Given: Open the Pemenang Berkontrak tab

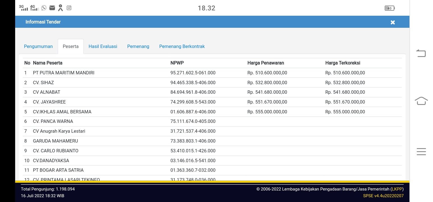Looking at the screenshot, I should pos(182,47).
